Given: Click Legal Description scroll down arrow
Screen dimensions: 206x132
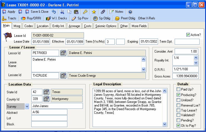Looking at the screenshot, I should click(x=164, y=124).
